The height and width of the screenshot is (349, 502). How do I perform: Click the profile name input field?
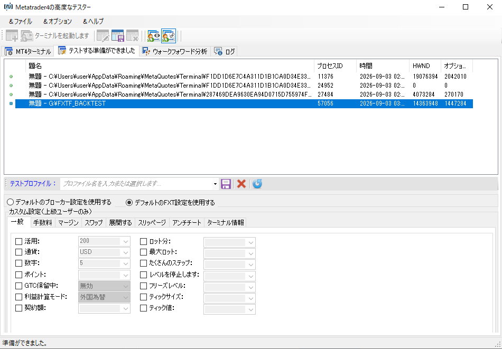click(x=136, y=184)
